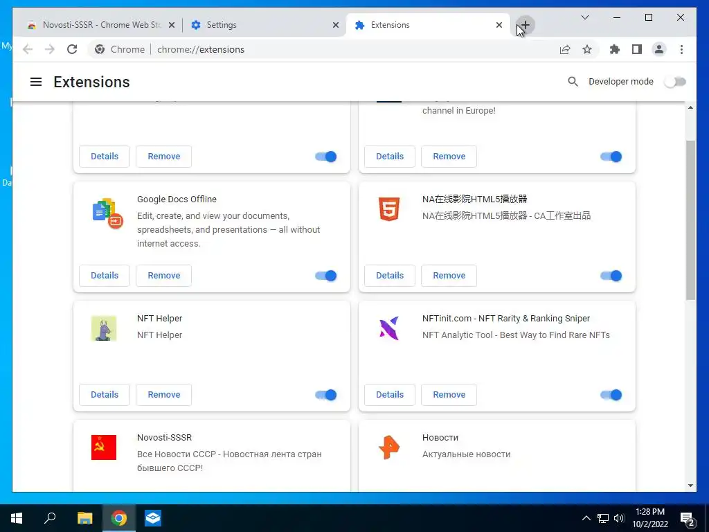
Task: Open Details of card above Google Docs Offline
Action: pyautogui.click(x=105, y=156)
